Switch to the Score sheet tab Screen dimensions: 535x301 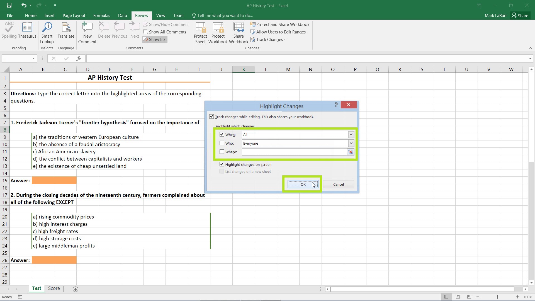coord(54,288)
